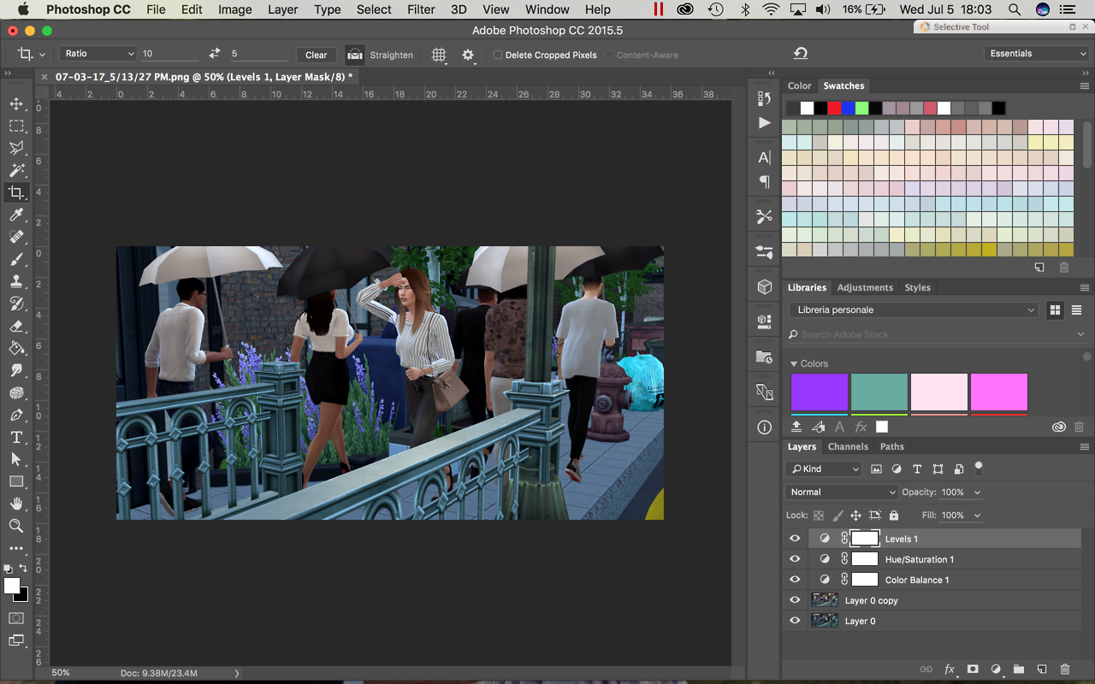
Task: Select the Rectangular Marquee tool
Action: [x=16, y=127]
